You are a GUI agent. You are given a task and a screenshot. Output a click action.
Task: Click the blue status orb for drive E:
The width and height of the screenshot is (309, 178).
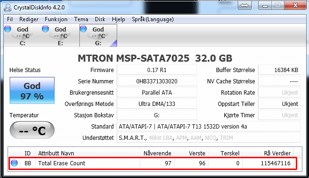pos(45,29)
